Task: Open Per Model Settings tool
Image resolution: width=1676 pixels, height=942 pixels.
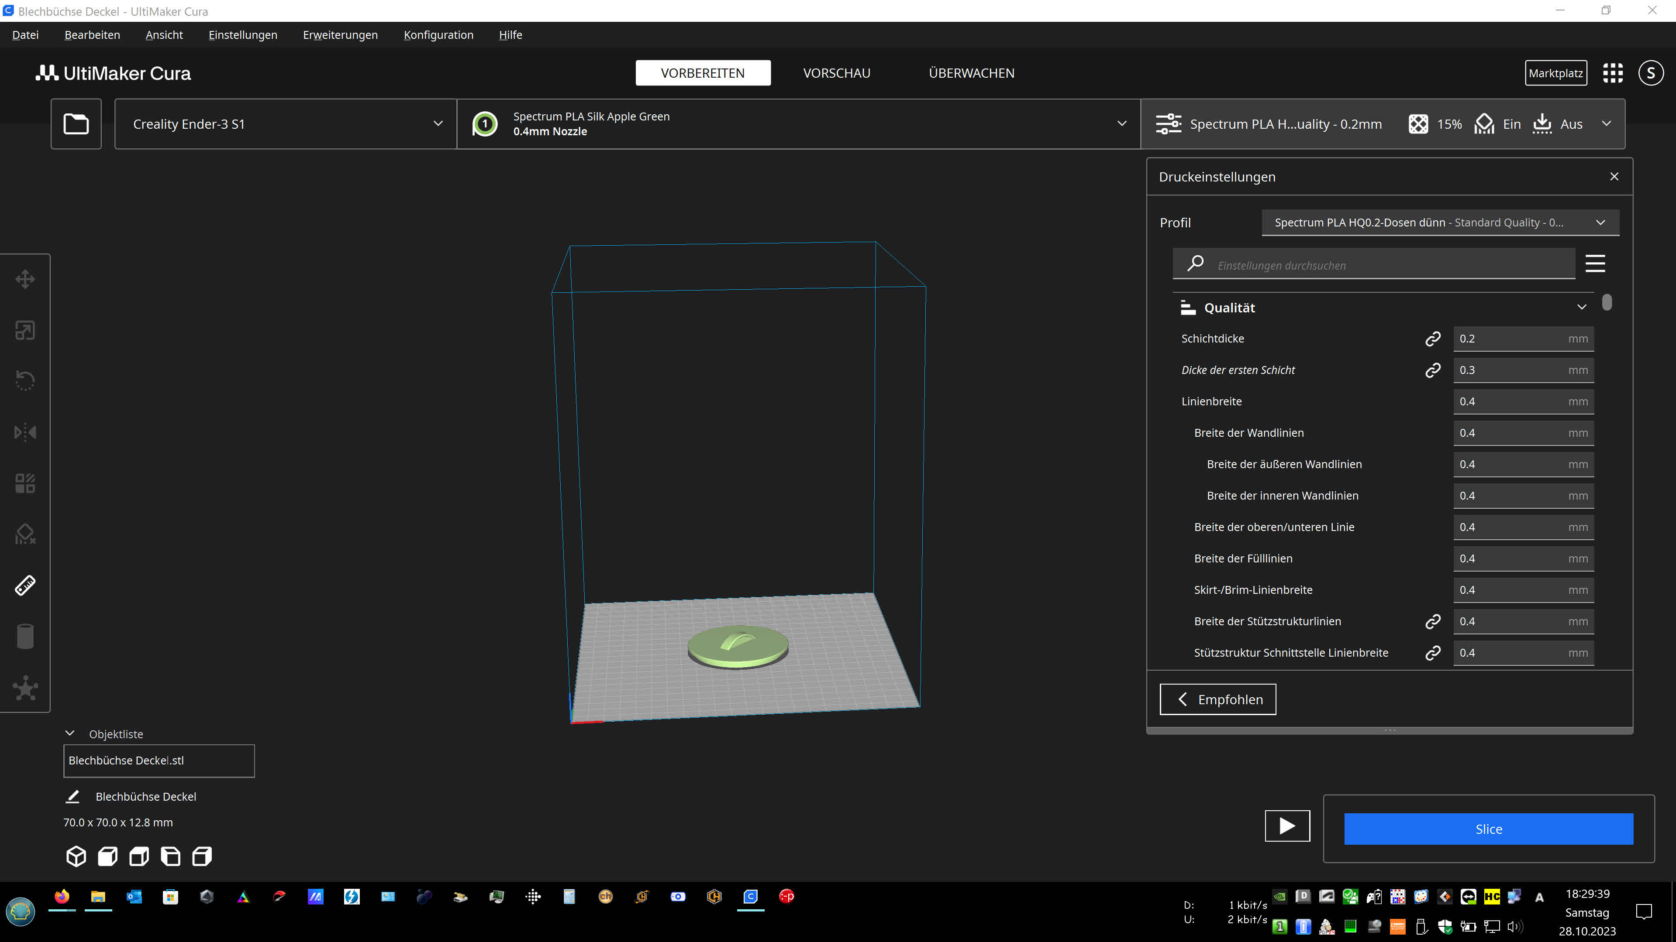Action: pos(25,483)
